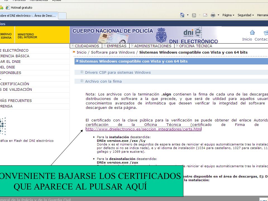Open the Herramientas menu next to Seguridad
Screen dimensions: 268x201
pos(262,15)
